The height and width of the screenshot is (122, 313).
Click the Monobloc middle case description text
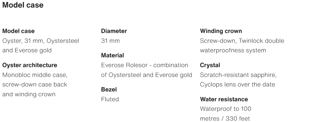[x=35, y=75]
